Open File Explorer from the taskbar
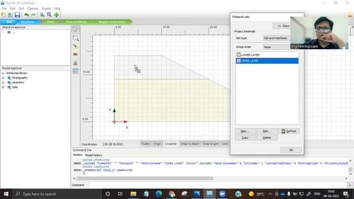354x199 pixels. [x=133, y=194]
